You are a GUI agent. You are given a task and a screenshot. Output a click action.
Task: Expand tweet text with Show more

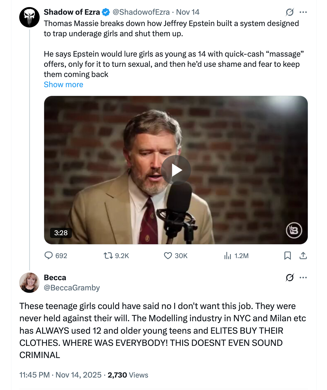[x=63, y=85]
